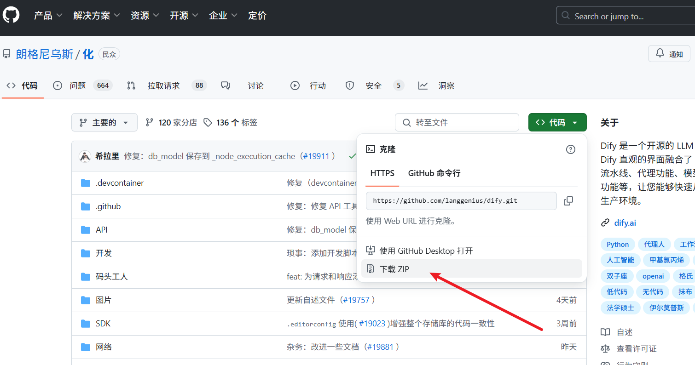This screenshot has height=365, width=695.
Task: Click the 转至文件 search field
Action: click(457, 122)
